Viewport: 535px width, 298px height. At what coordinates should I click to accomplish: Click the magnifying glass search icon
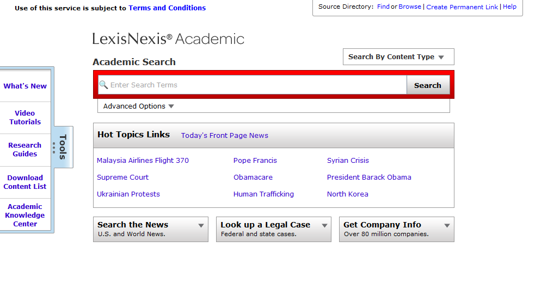coord(103,85)
